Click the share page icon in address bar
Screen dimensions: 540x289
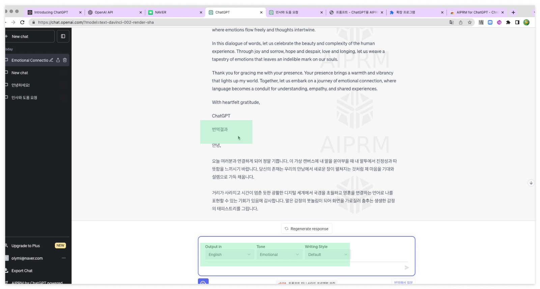[460, 22]
